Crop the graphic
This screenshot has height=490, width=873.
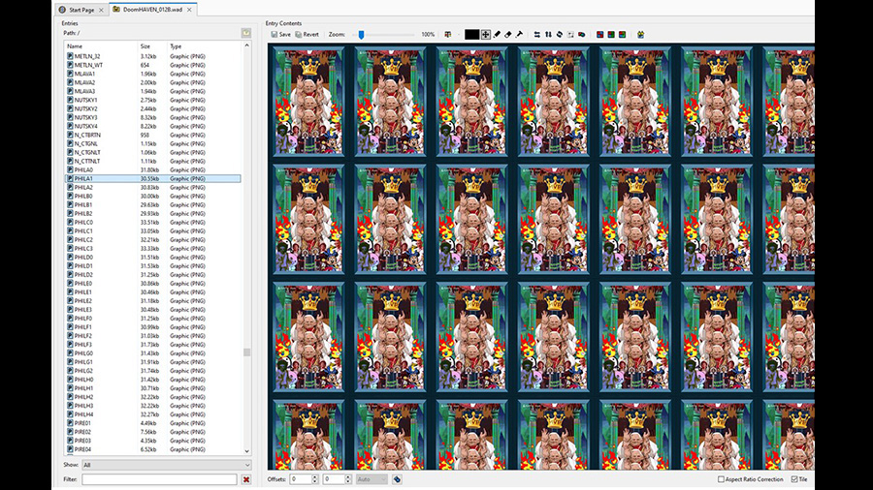pyautogui.click(x=570, y=35)
